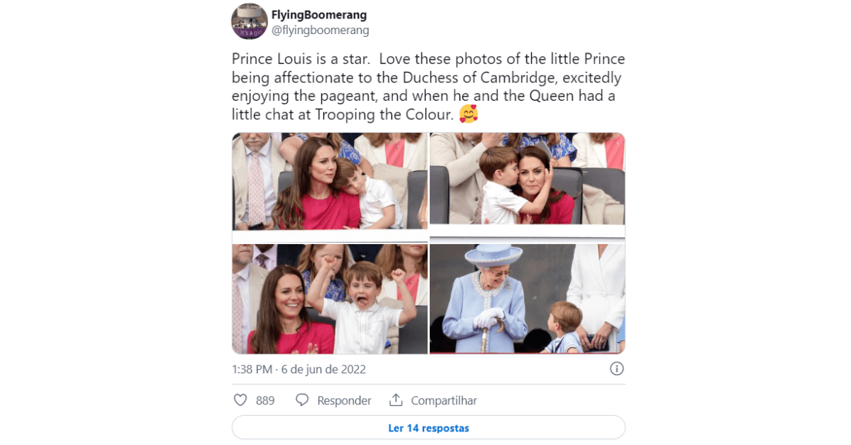Image resolution: width=851 pixels, height=445 pixels.
Task: Like the tweet with the heart icon
Action: 240,400
